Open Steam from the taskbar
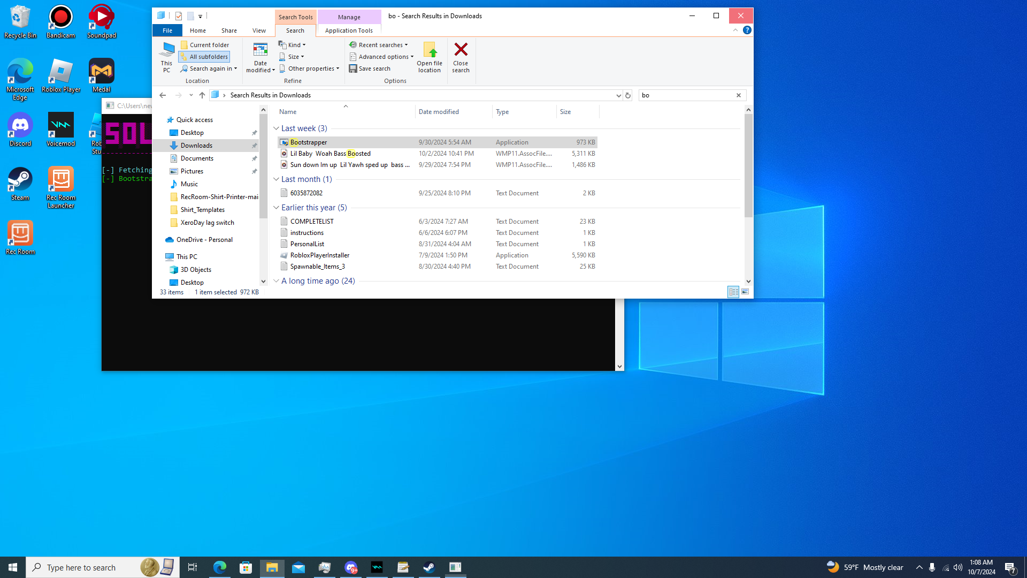This screenshot has height=578, width=1027. tap(429, 567)
